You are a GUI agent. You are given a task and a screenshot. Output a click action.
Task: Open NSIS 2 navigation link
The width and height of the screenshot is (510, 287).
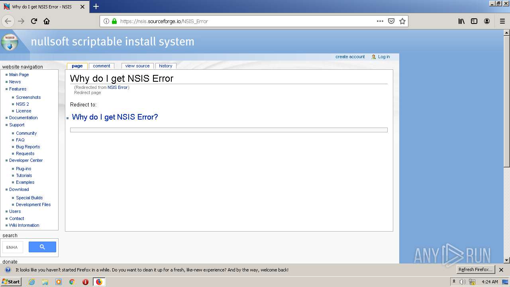click(22, 104)
